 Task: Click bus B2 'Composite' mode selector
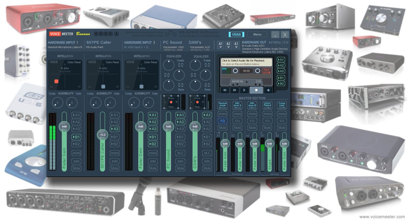tap(282, 105)
